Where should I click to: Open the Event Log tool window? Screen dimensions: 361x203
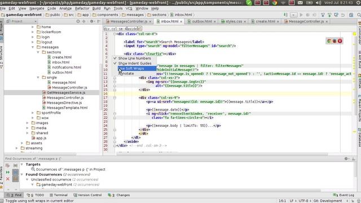pyautogui.click(x=344, y=195)
